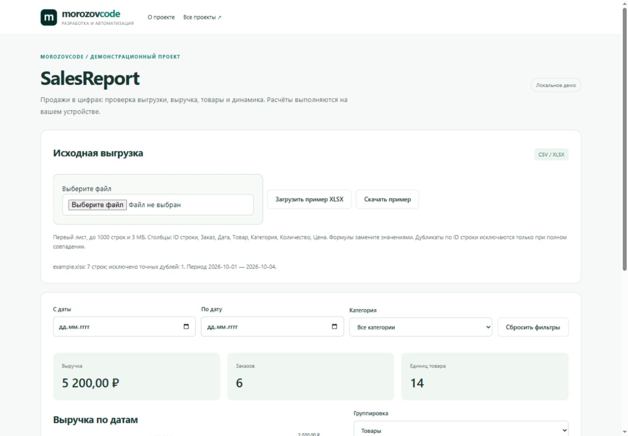Screen dimensions: 628x436
Task: Click the 'Продажи в цифрах' description text
Action: (x=194, y=106)
